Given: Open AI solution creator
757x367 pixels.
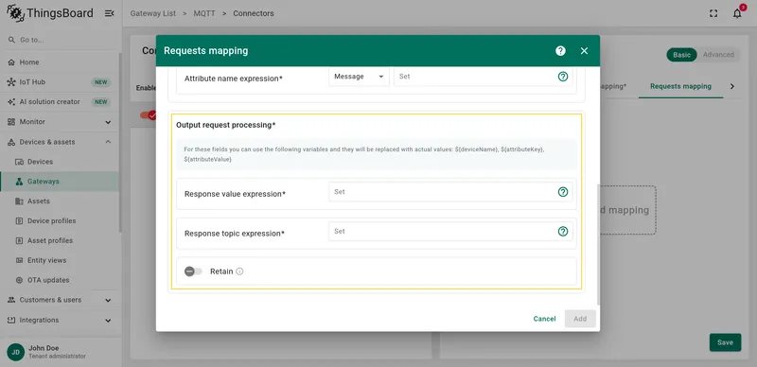Looking at the screenshot, I should pos(60,102).
